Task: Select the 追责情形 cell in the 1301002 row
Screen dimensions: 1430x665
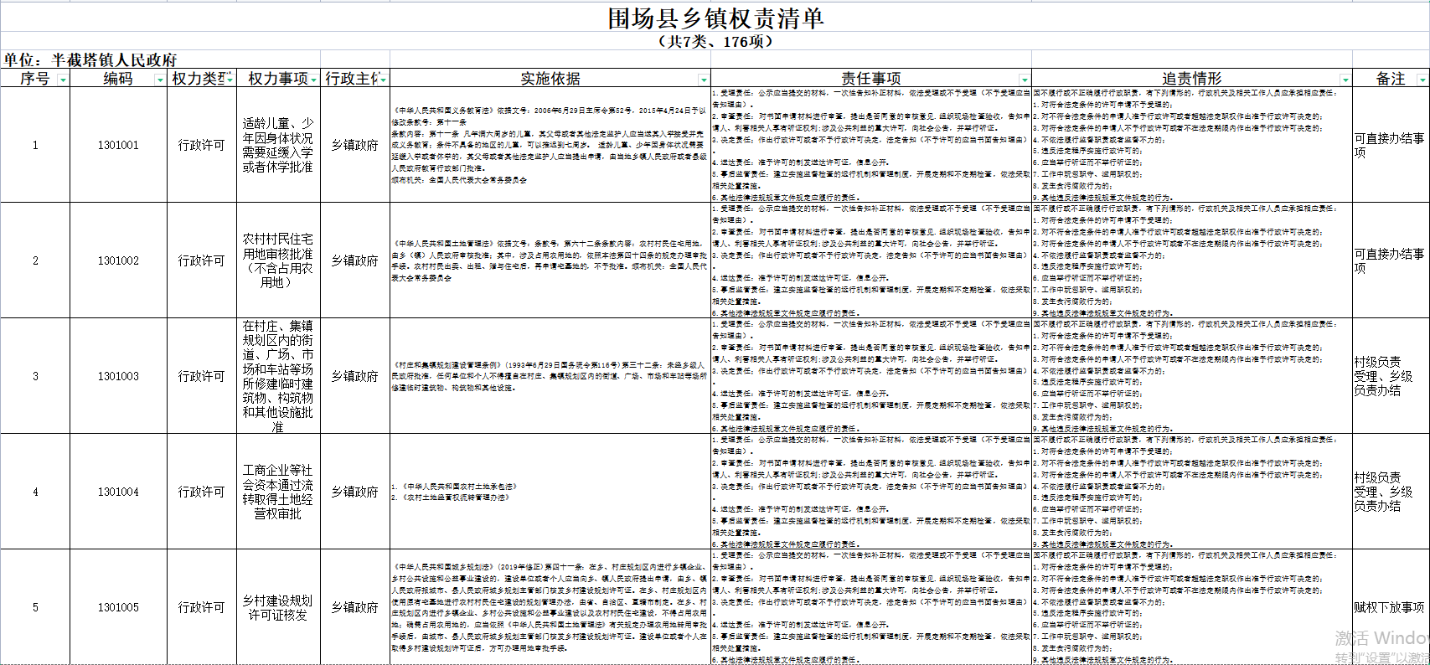Action: pos(1192,260)
